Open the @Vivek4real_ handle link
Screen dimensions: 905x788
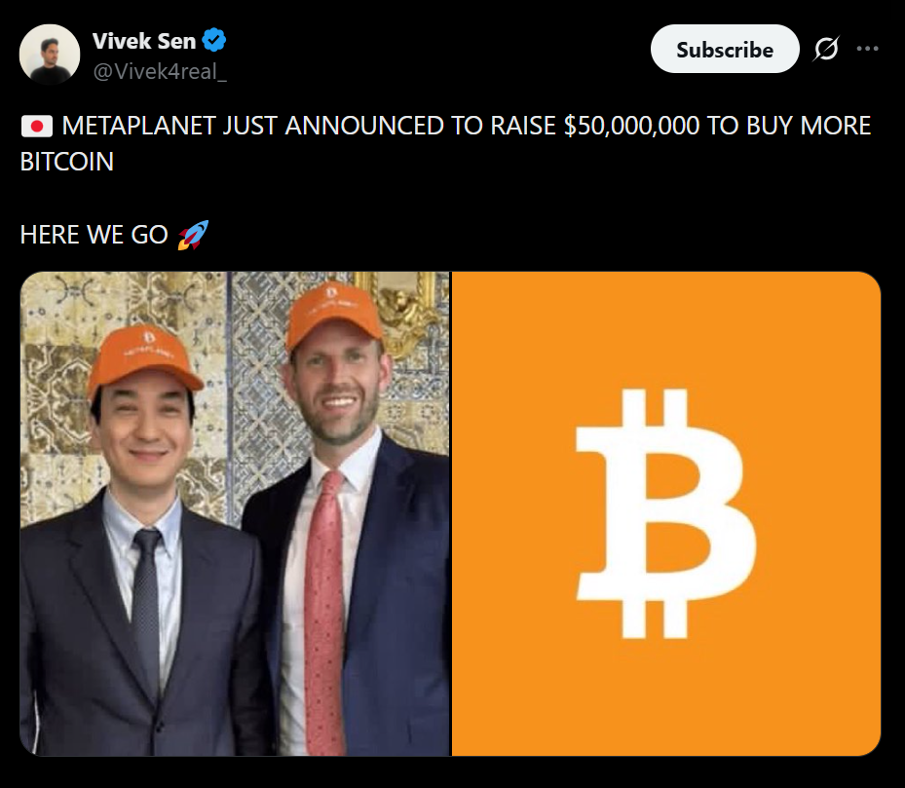tap(160, 71)
